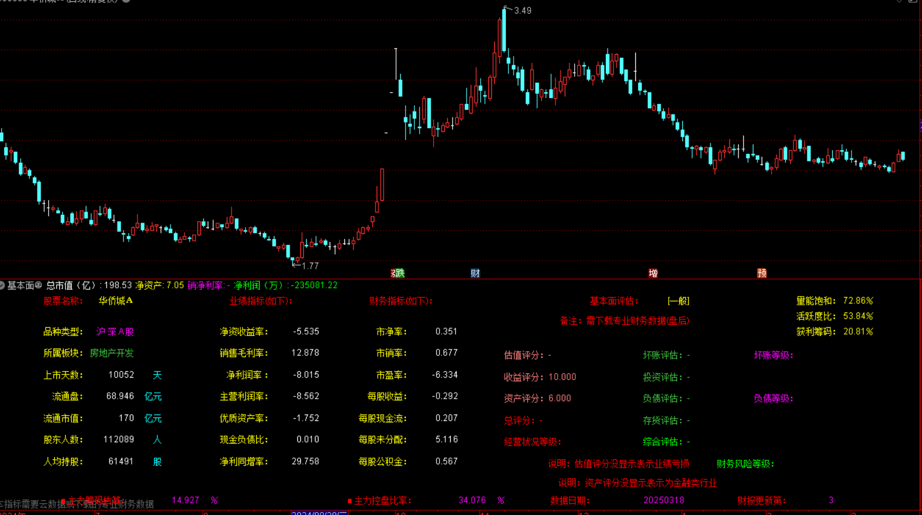Open the 财 financial report marker
This screenshot has height=515, width=922.
475,273
